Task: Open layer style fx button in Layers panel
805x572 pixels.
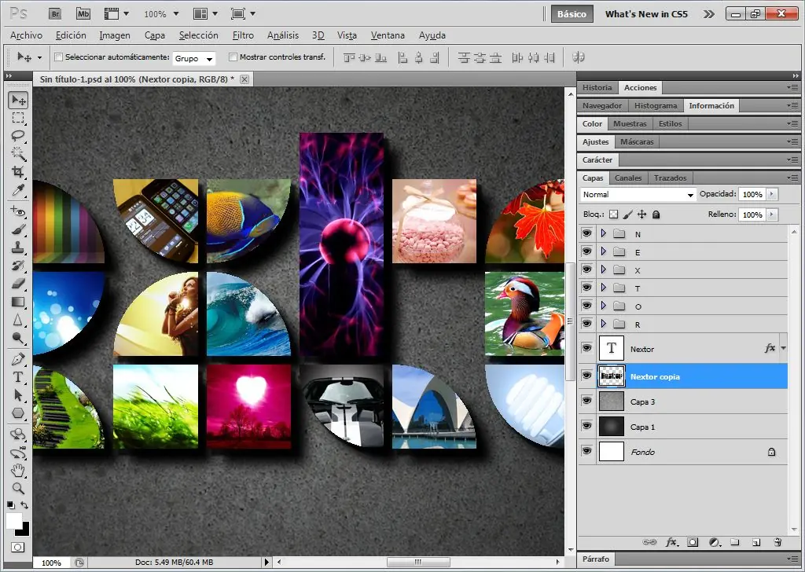Action: pos(671,542)
